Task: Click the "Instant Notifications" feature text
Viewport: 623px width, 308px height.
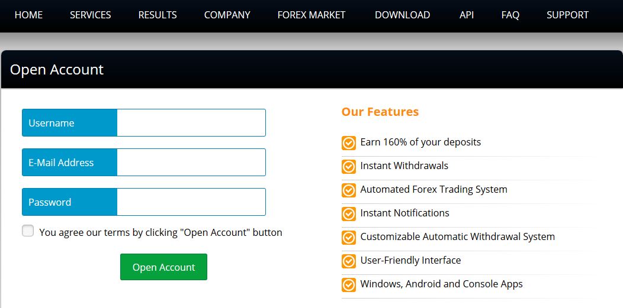Action: click(404, 213)
